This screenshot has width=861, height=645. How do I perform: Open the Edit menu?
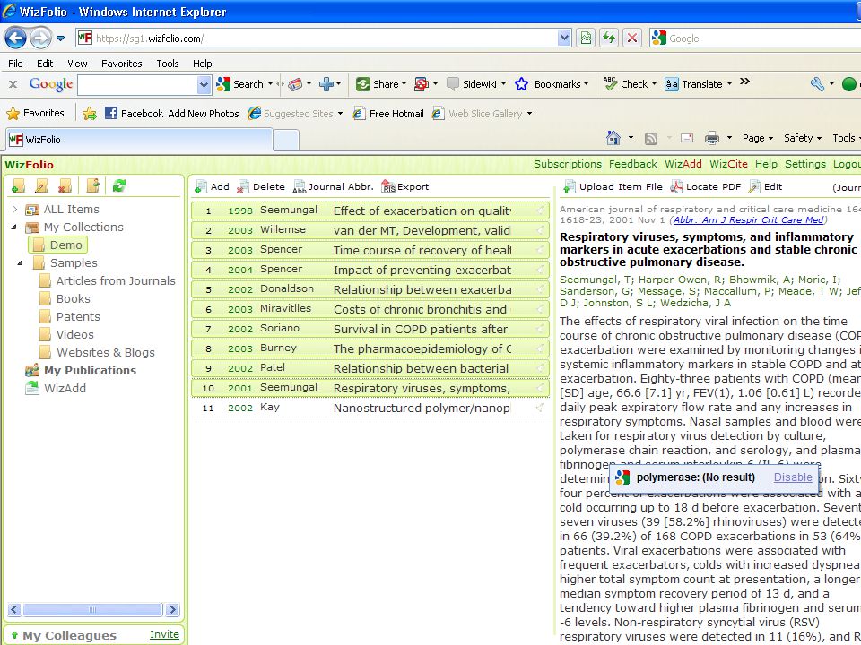click(x=45, y=64)
